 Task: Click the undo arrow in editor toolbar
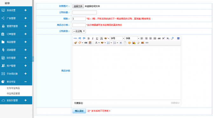(x=80, y=38)
